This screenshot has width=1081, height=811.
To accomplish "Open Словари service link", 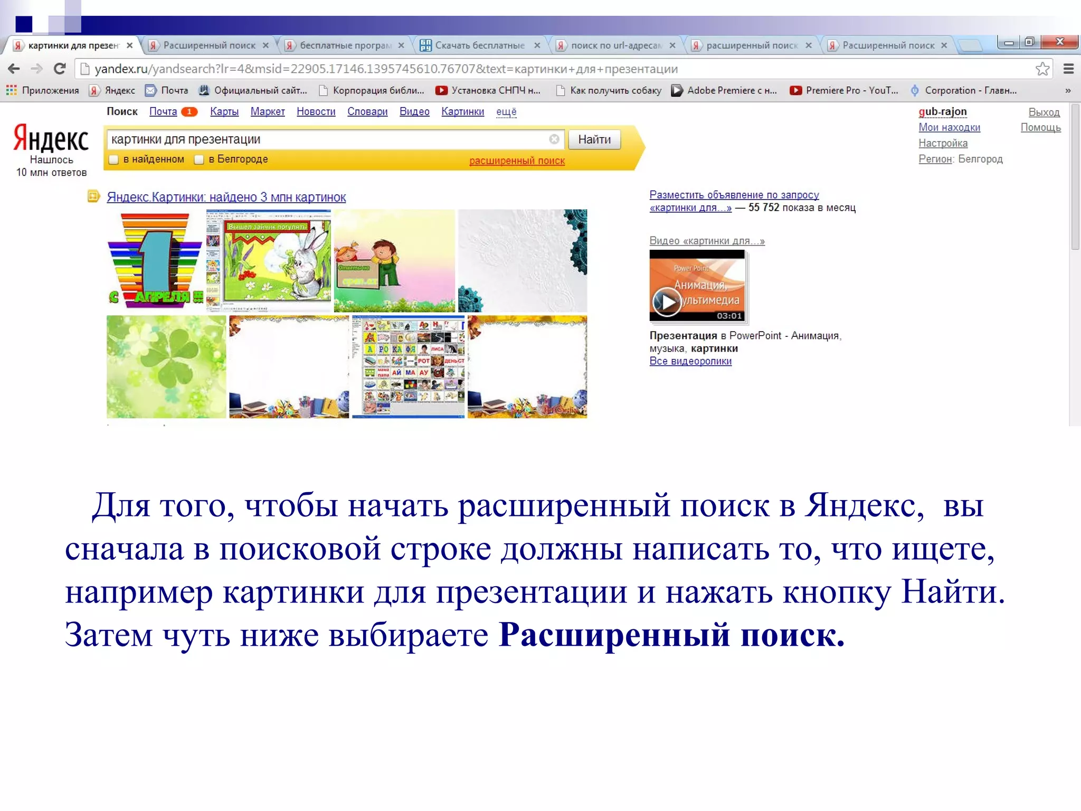I will [x=367, y=111].
